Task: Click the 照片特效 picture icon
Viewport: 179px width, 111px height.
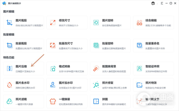Action: tap(140, 85)
